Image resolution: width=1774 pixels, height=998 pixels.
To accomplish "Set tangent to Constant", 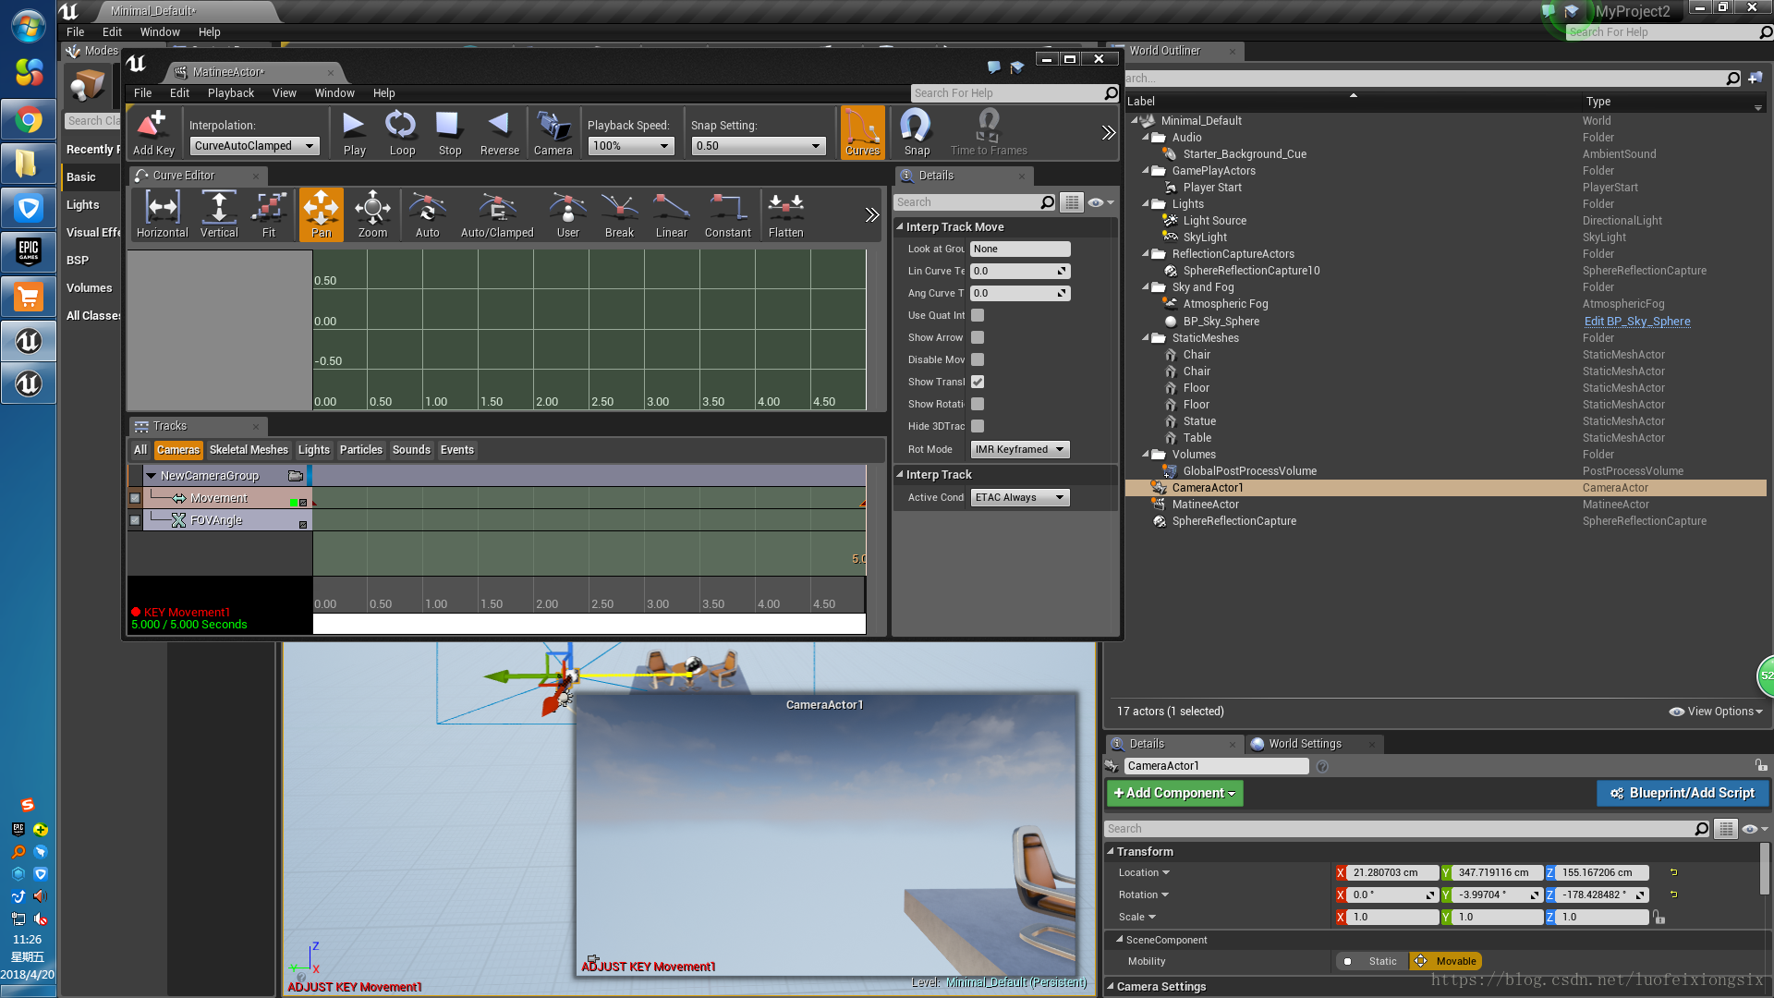I will pos(727,214).
